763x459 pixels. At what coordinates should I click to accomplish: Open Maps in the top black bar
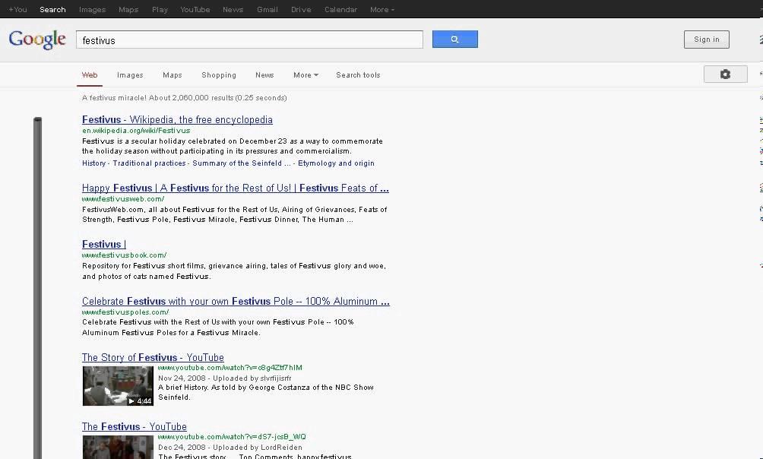[x=128, y=9]
